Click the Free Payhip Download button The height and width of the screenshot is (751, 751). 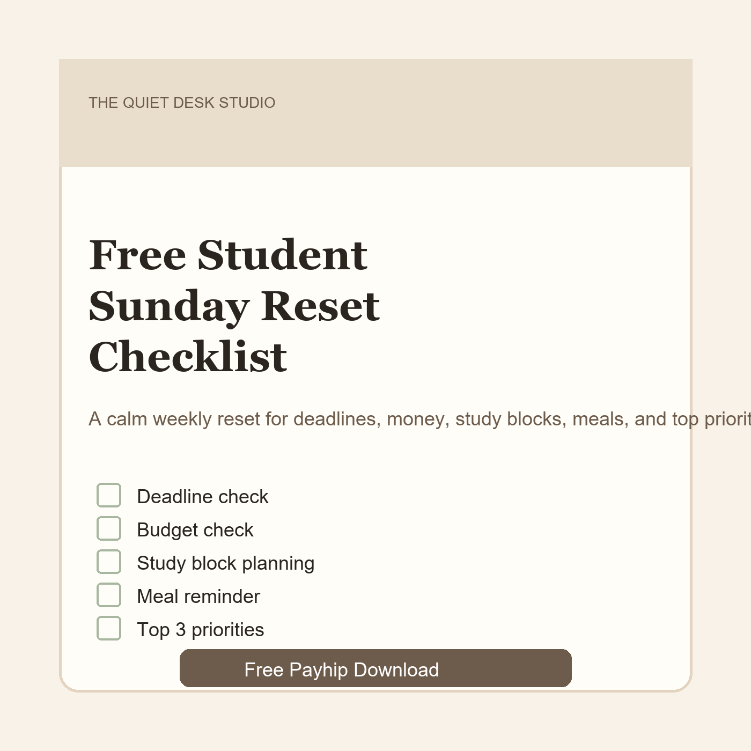click(x=376, y=668)
